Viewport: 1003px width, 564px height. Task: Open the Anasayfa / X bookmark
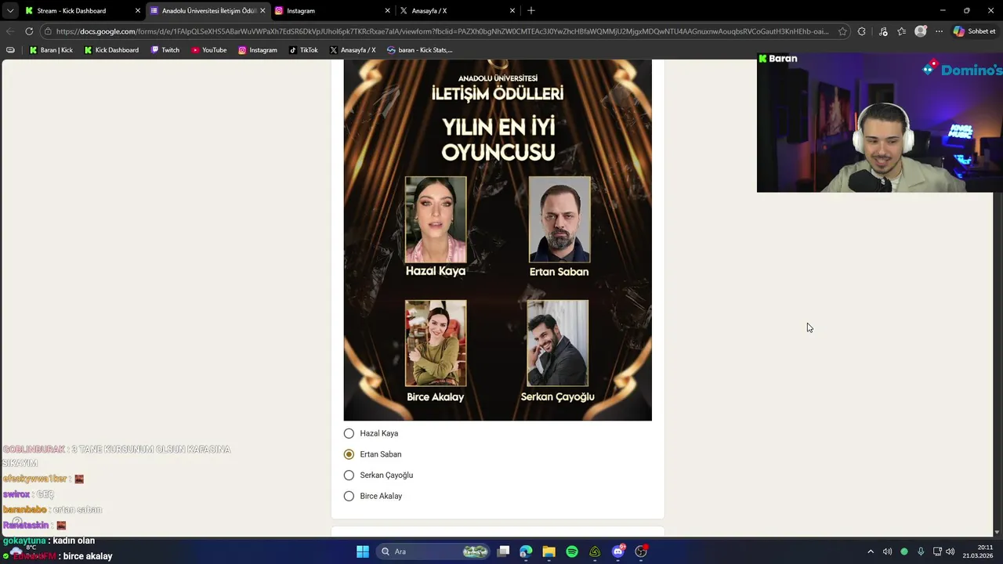click(353, 50)
